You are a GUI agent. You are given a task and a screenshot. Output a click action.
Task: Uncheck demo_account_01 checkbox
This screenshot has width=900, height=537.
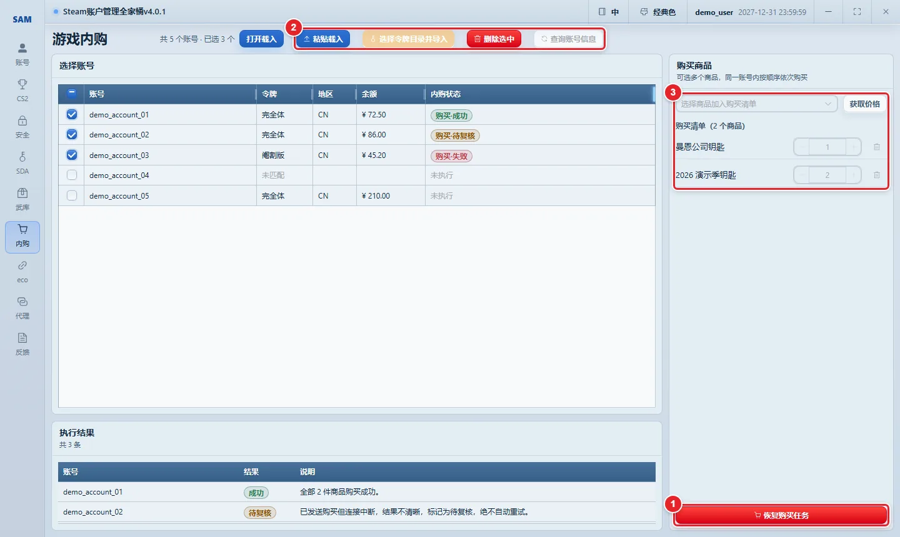click(72, 114)
